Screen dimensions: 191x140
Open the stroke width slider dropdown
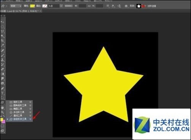(61, 6)
